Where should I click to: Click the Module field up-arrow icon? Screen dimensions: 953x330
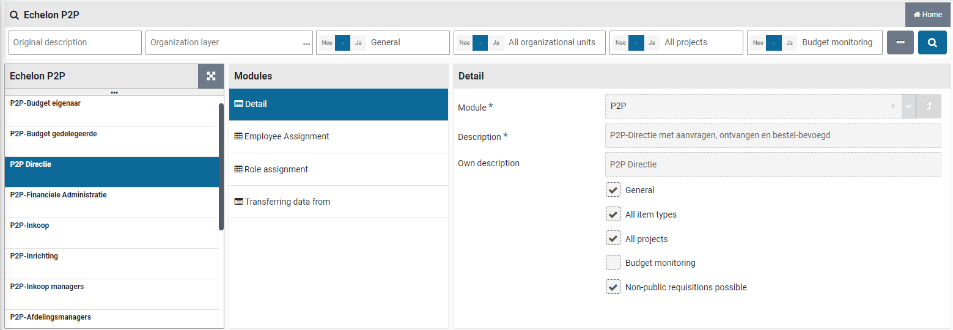[929, 106]
